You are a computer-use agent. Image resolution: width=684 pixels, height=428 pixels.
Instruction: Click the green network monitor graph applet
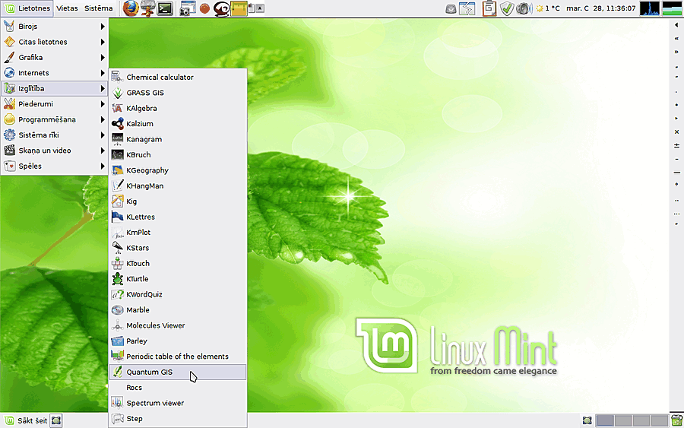point(672,8)
